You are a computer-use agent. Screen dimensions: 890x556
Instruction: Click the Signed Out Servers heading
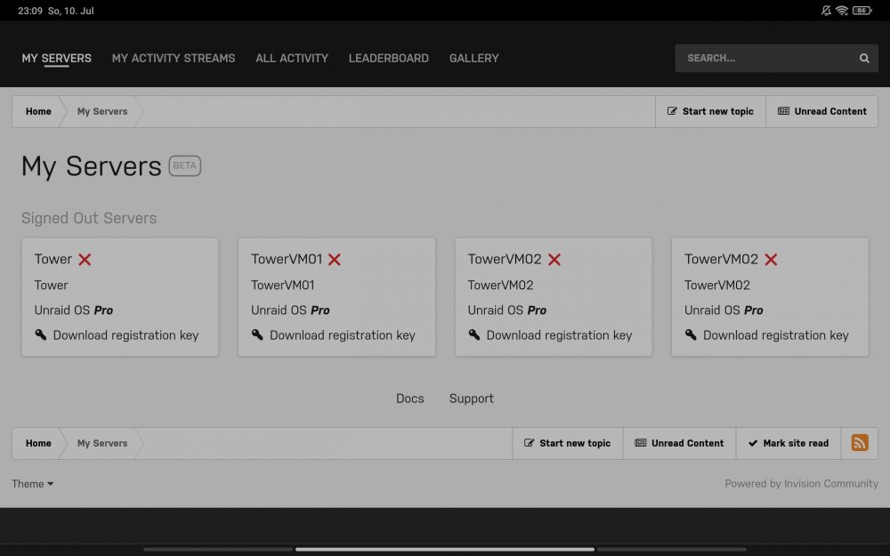pos(88,218)
